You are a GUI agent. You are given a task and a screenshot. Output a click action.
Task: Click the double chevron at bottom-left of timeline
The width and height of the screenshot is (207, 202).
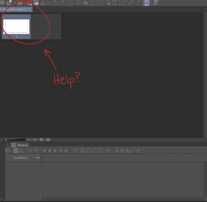(2, 199)
